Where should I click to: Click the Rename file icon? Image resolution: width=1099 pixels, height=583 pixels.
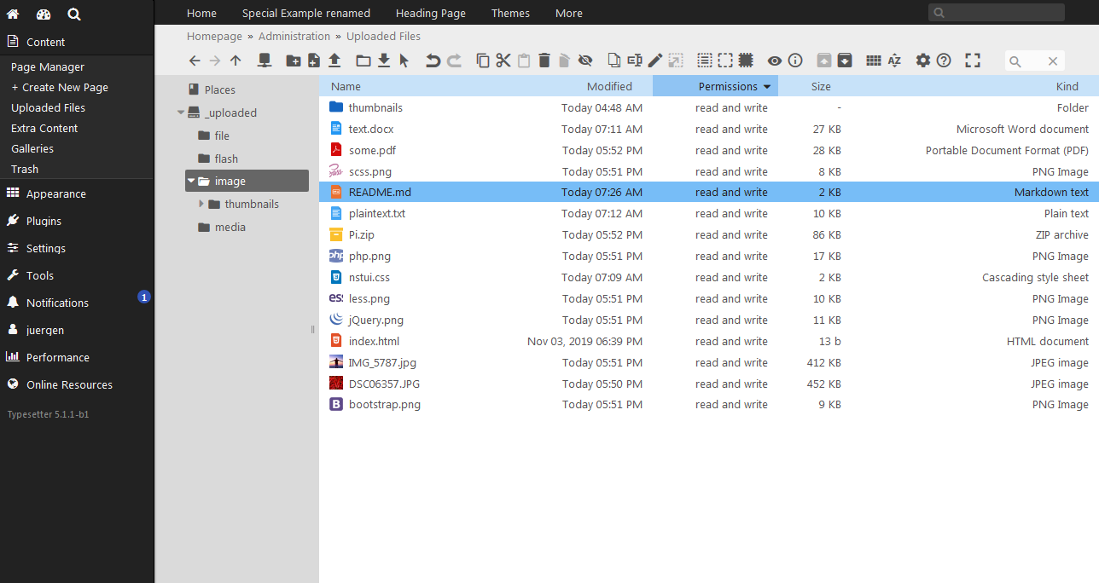(x=634, y=61)
